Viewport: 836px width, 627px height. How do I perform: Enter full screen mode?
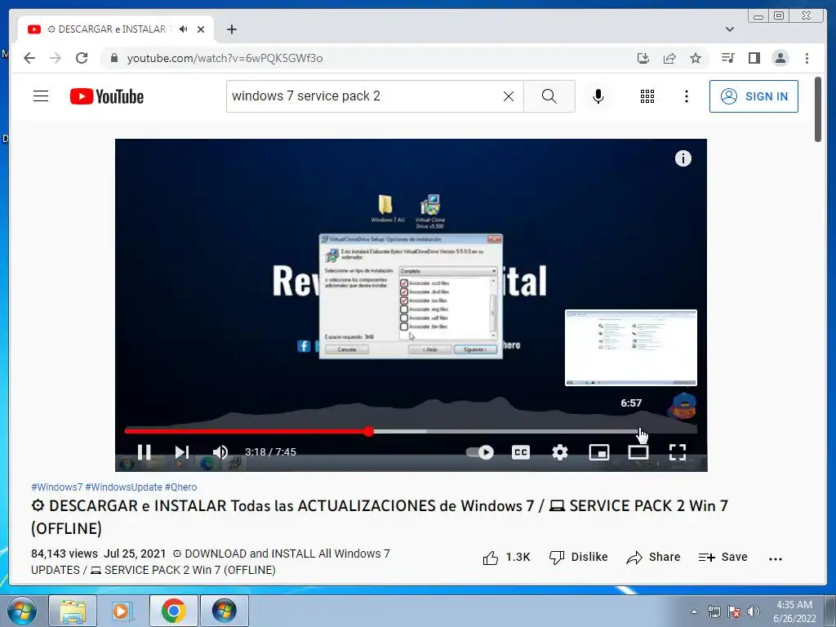pos(678,452)
